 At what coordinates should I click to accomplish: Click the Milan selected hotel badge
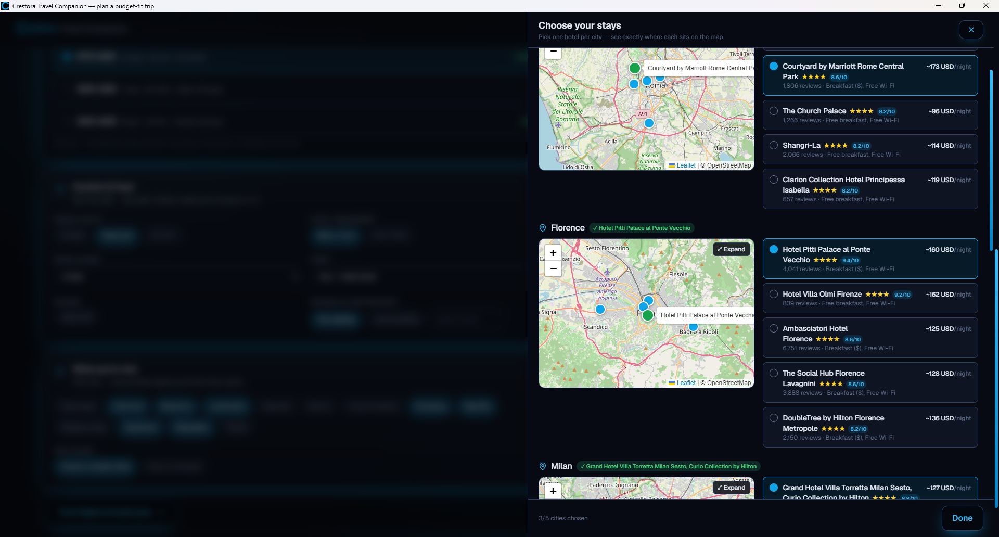[x=669, y=466]
